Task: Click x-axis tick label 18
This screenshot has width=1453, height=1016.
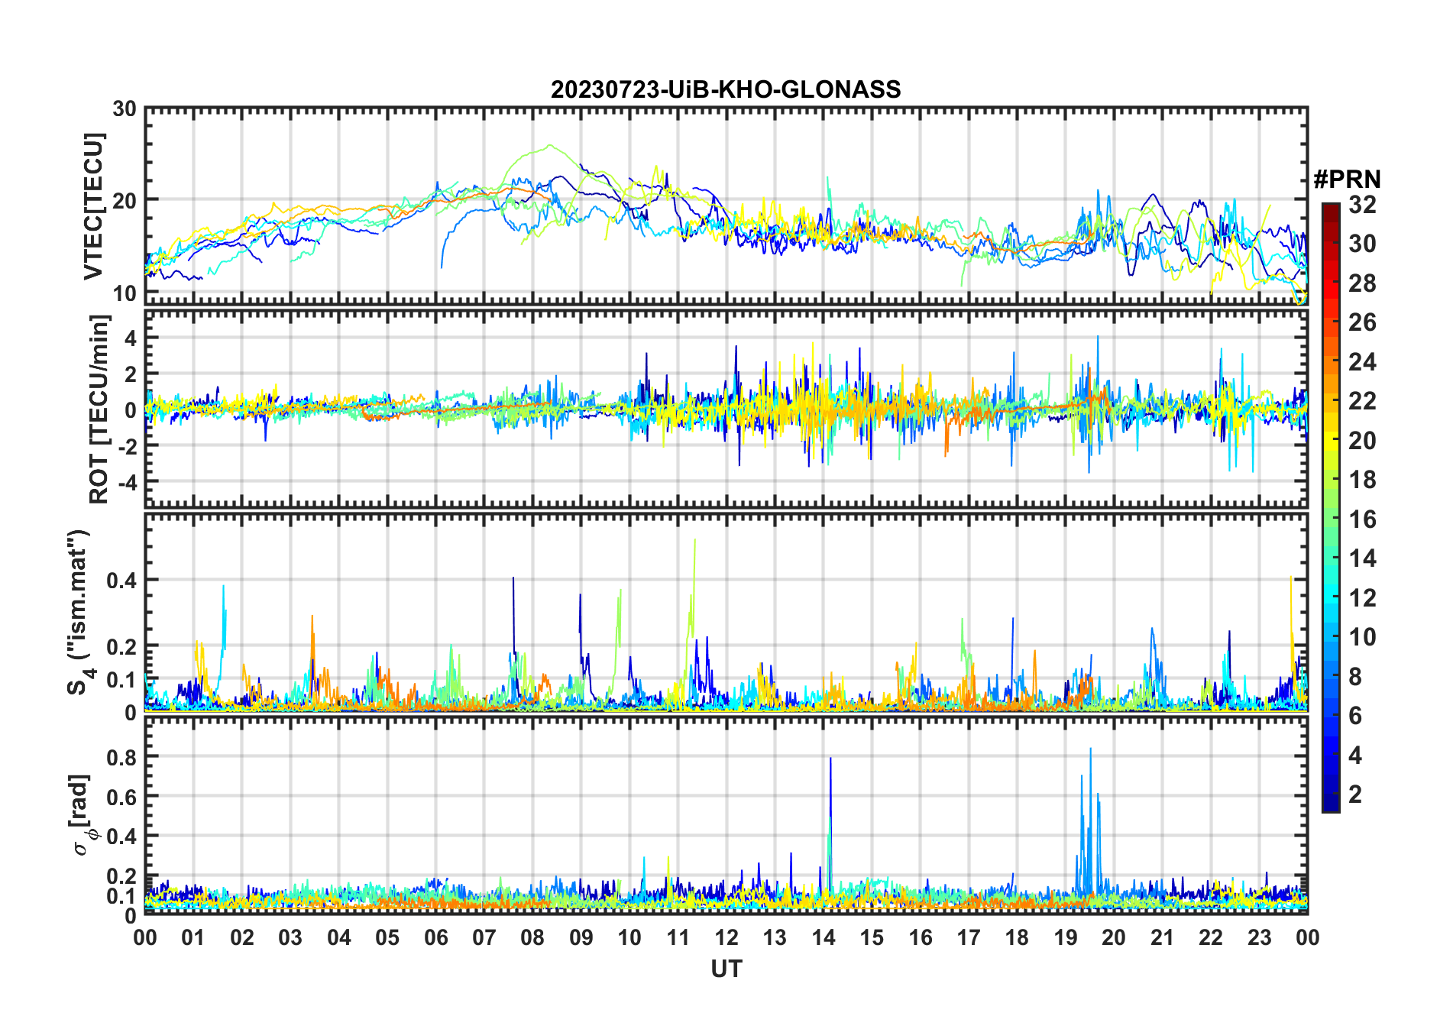Action: [x=1017, y=937]
